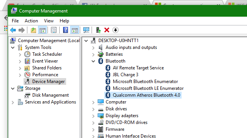This screenshot has width=247, height=138.
Task: Click the Event Viewer icon
Action: (27, 61)
